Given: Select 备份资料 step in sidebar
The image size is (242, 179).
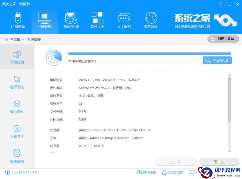Looking at the screenshot, I should click(x=17, y=107).
